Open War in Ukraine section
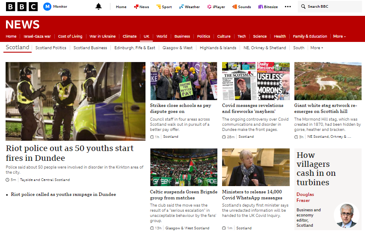The height and width of the screenshot is (240, 365). [x=102, y=36]
